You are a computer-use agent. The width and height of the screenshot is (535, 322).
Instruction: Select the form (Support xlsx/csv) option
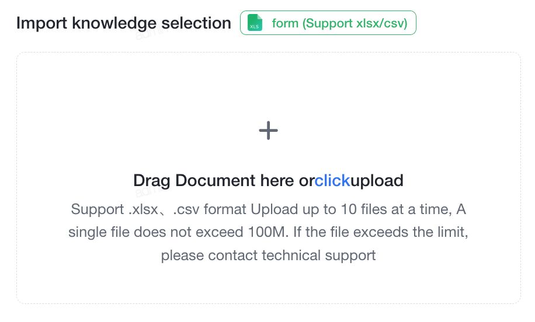328,23
